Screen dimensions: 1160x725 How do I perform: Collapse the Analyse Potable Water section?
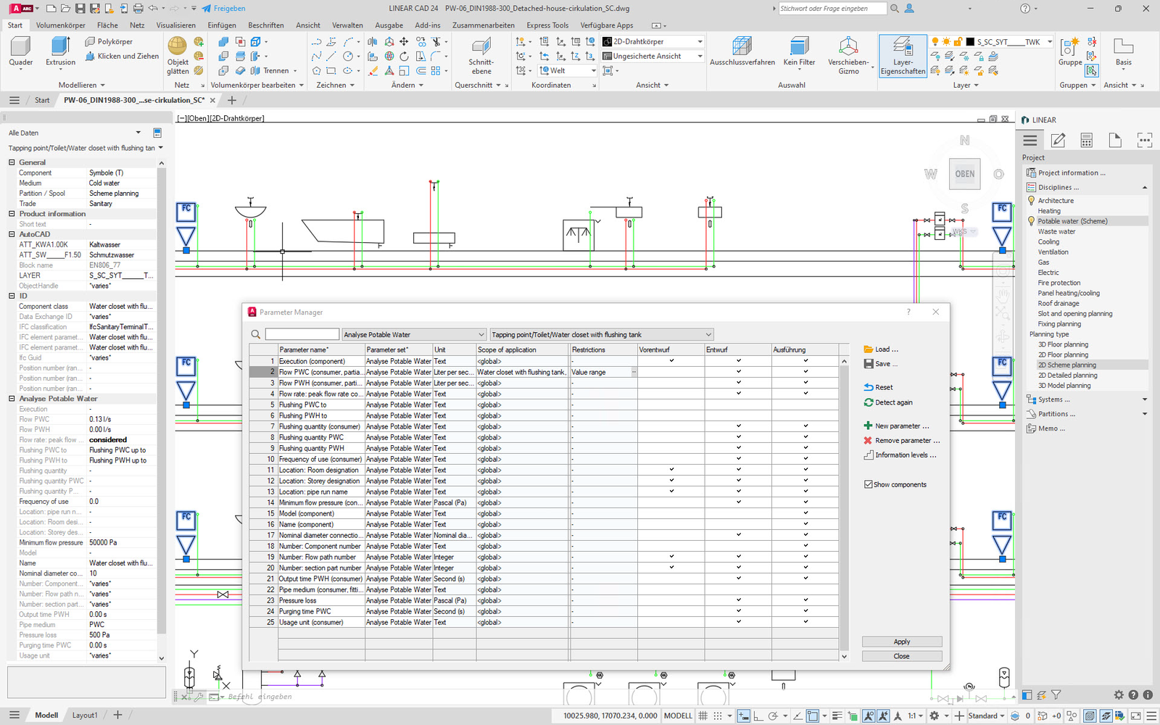coord(12,399)
